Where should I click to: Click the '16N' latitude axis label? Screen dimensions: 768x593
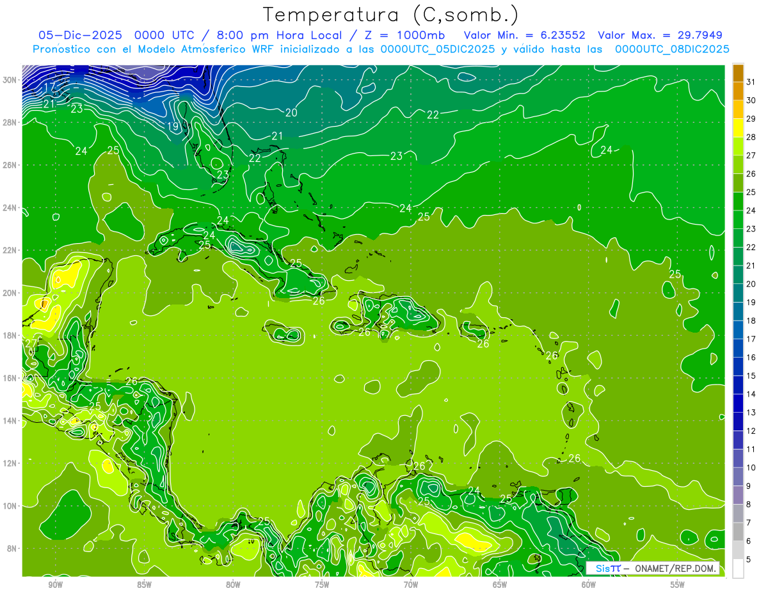coord(10,378)
